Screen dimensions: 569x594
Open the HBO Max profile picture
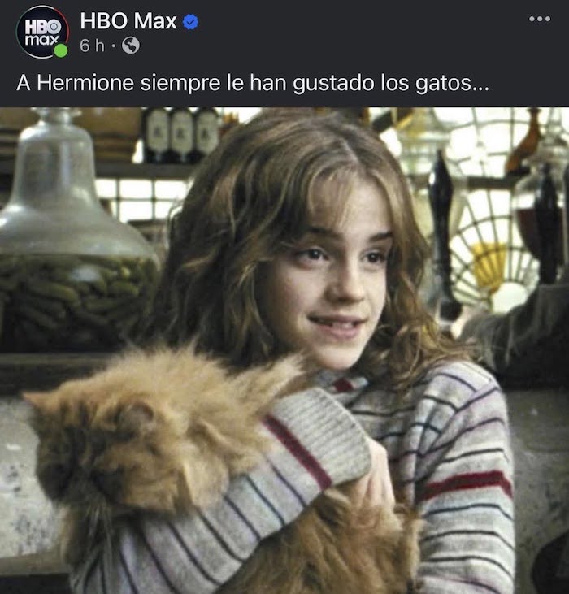point(42,32)
